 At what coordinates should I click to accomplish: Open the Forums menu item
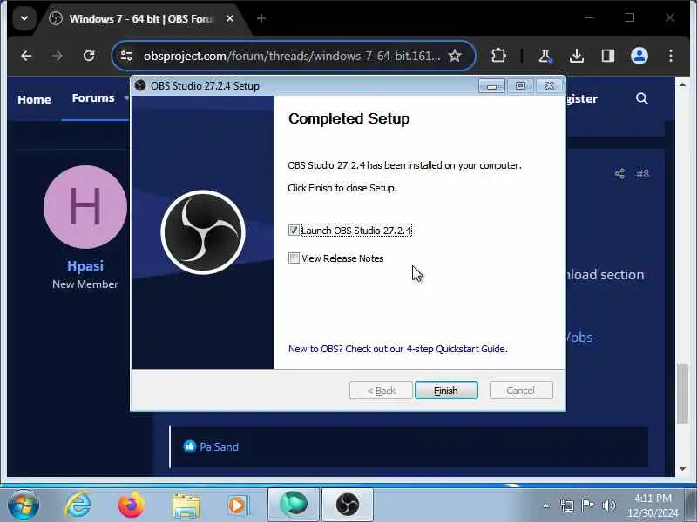point(93,98)
